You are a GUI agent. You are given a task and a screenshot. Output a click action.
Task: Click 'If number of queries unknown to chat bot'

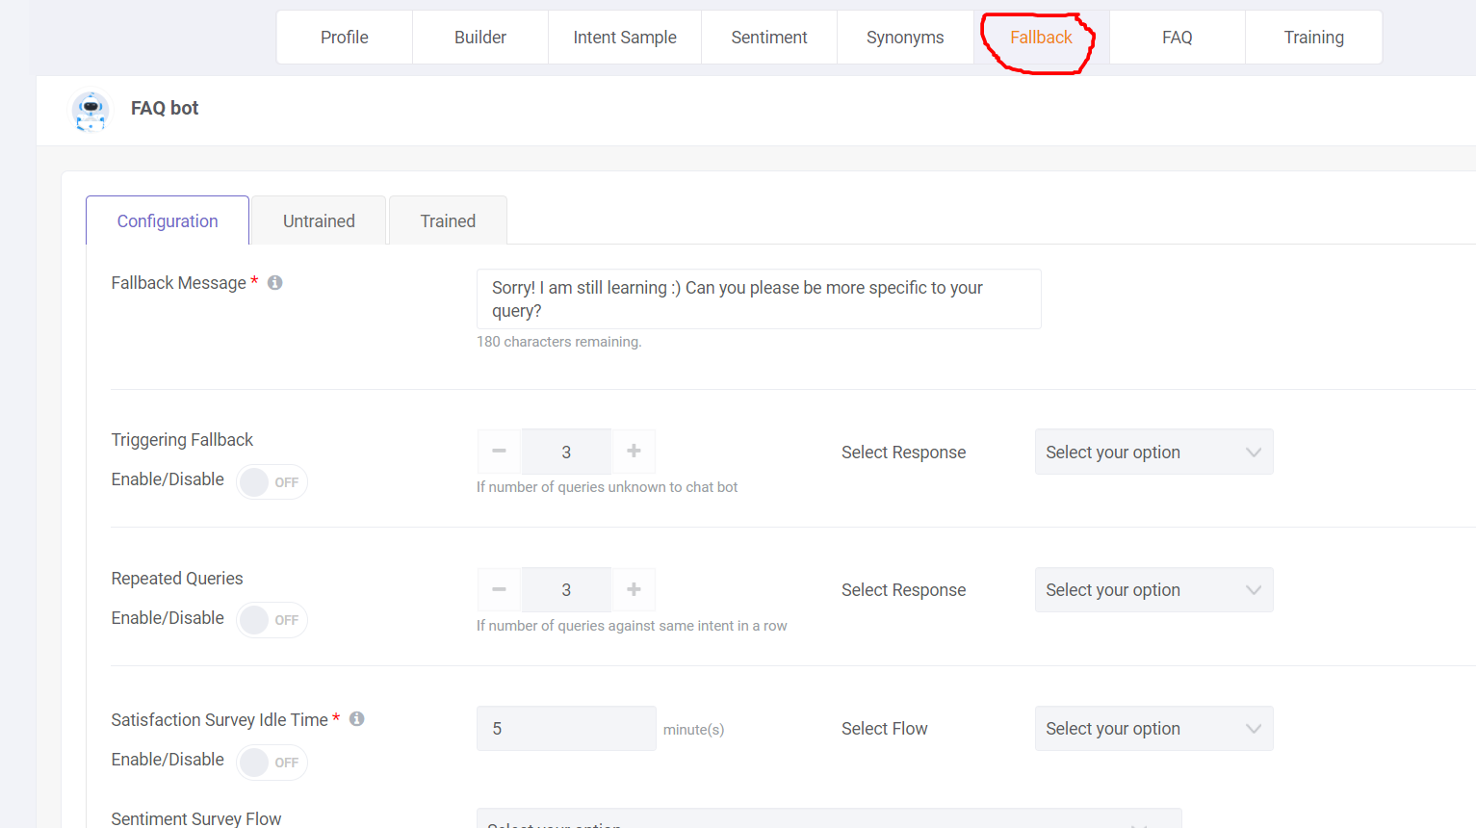pyautogui.click(x=608, y=487)
